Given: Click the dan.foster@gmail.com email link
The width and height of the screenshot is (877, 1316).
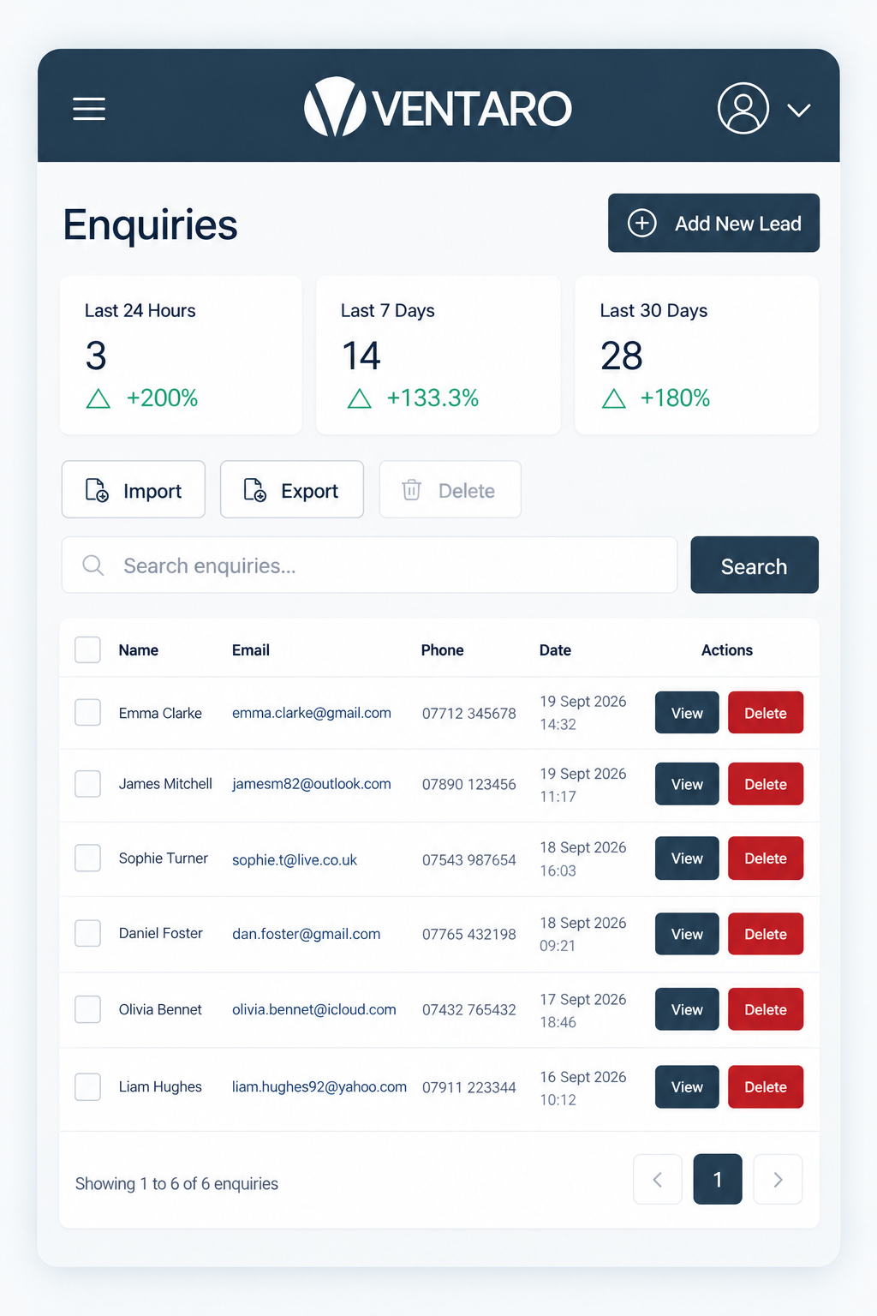Looking at the screenshot, I should pyautogui.click(x=307, y=934).
